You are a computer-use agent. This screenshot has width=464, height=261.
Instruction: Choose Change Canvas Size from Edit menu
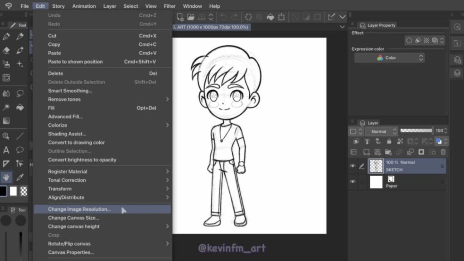coord(73,218)
